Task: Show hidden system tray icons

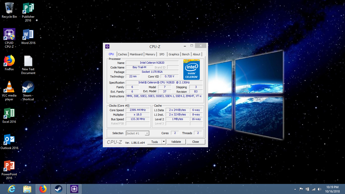Action: point(295,189)
